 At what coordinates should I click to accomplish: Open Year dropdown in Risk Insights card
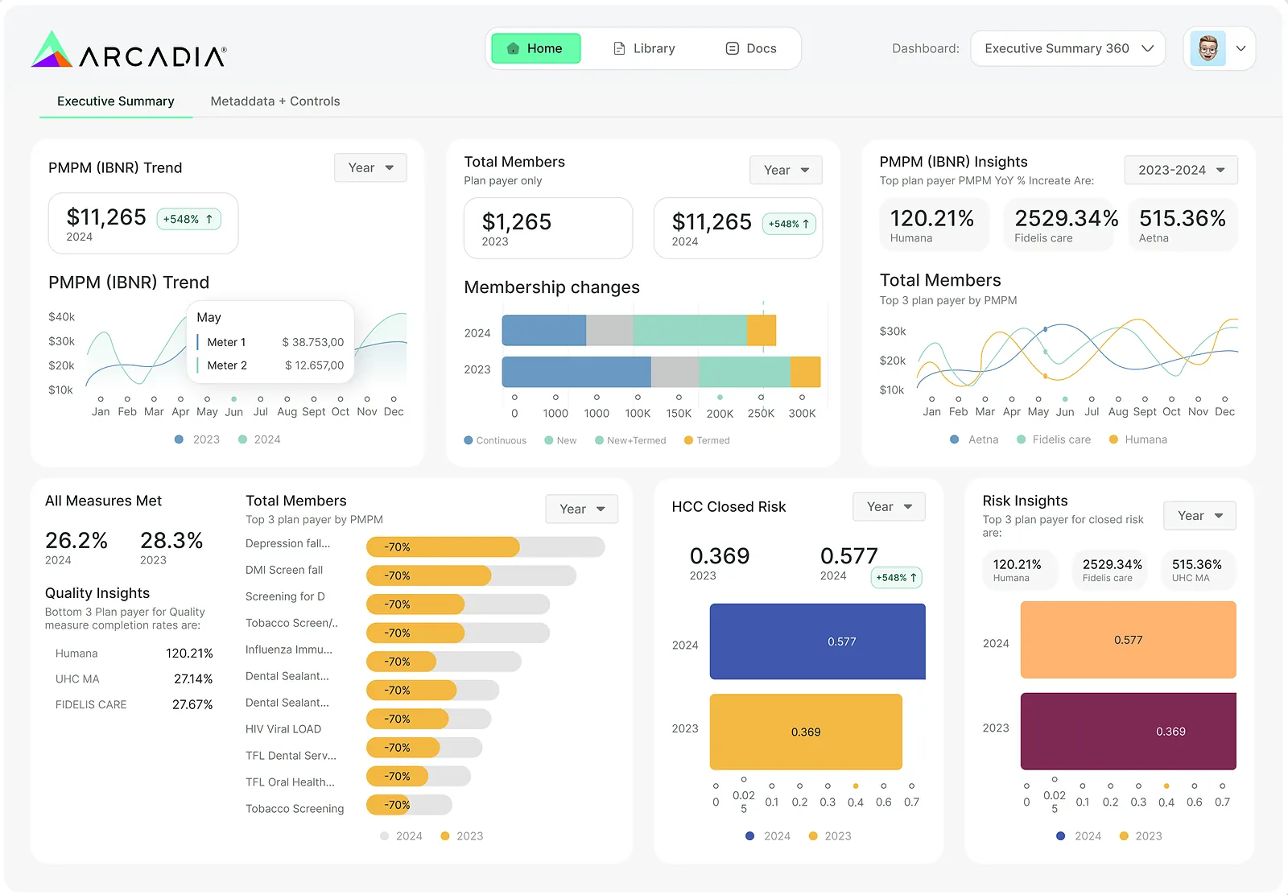pos(1199,515)
